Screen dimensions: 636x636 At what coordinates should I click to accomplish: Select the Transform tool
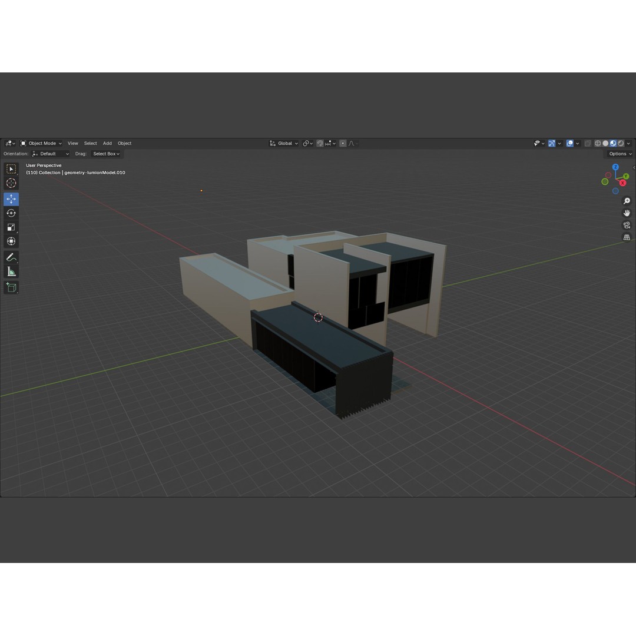coord(11,241)
